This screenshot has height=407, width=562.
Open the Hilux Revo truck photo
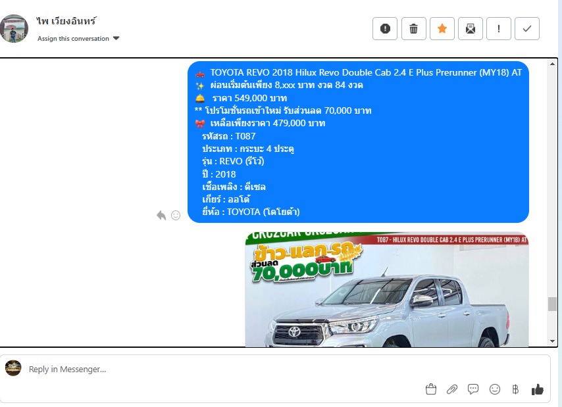pyautogui.click(x=387, y=289)
